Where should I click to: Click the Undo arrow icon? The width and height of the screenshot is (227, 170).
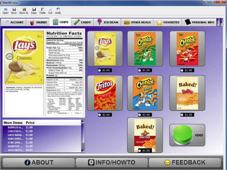pos(58,11)
